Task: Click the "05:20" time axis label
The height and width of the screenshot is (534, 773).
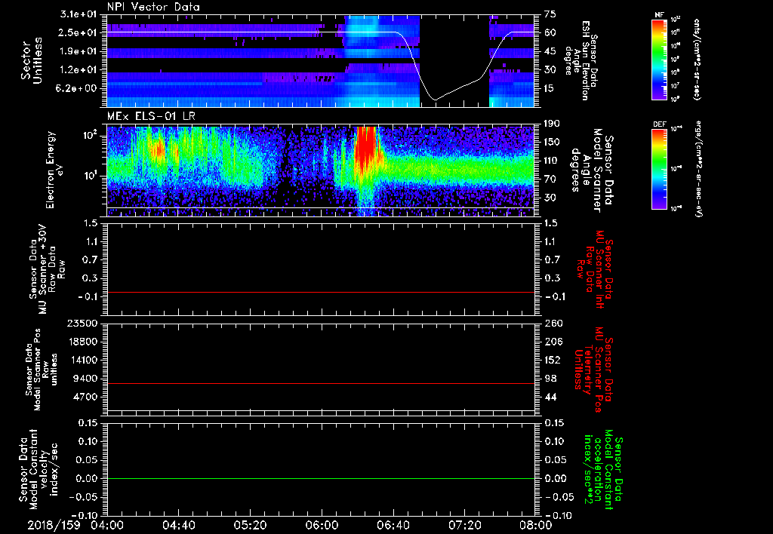Action: [x=250, y=525]
